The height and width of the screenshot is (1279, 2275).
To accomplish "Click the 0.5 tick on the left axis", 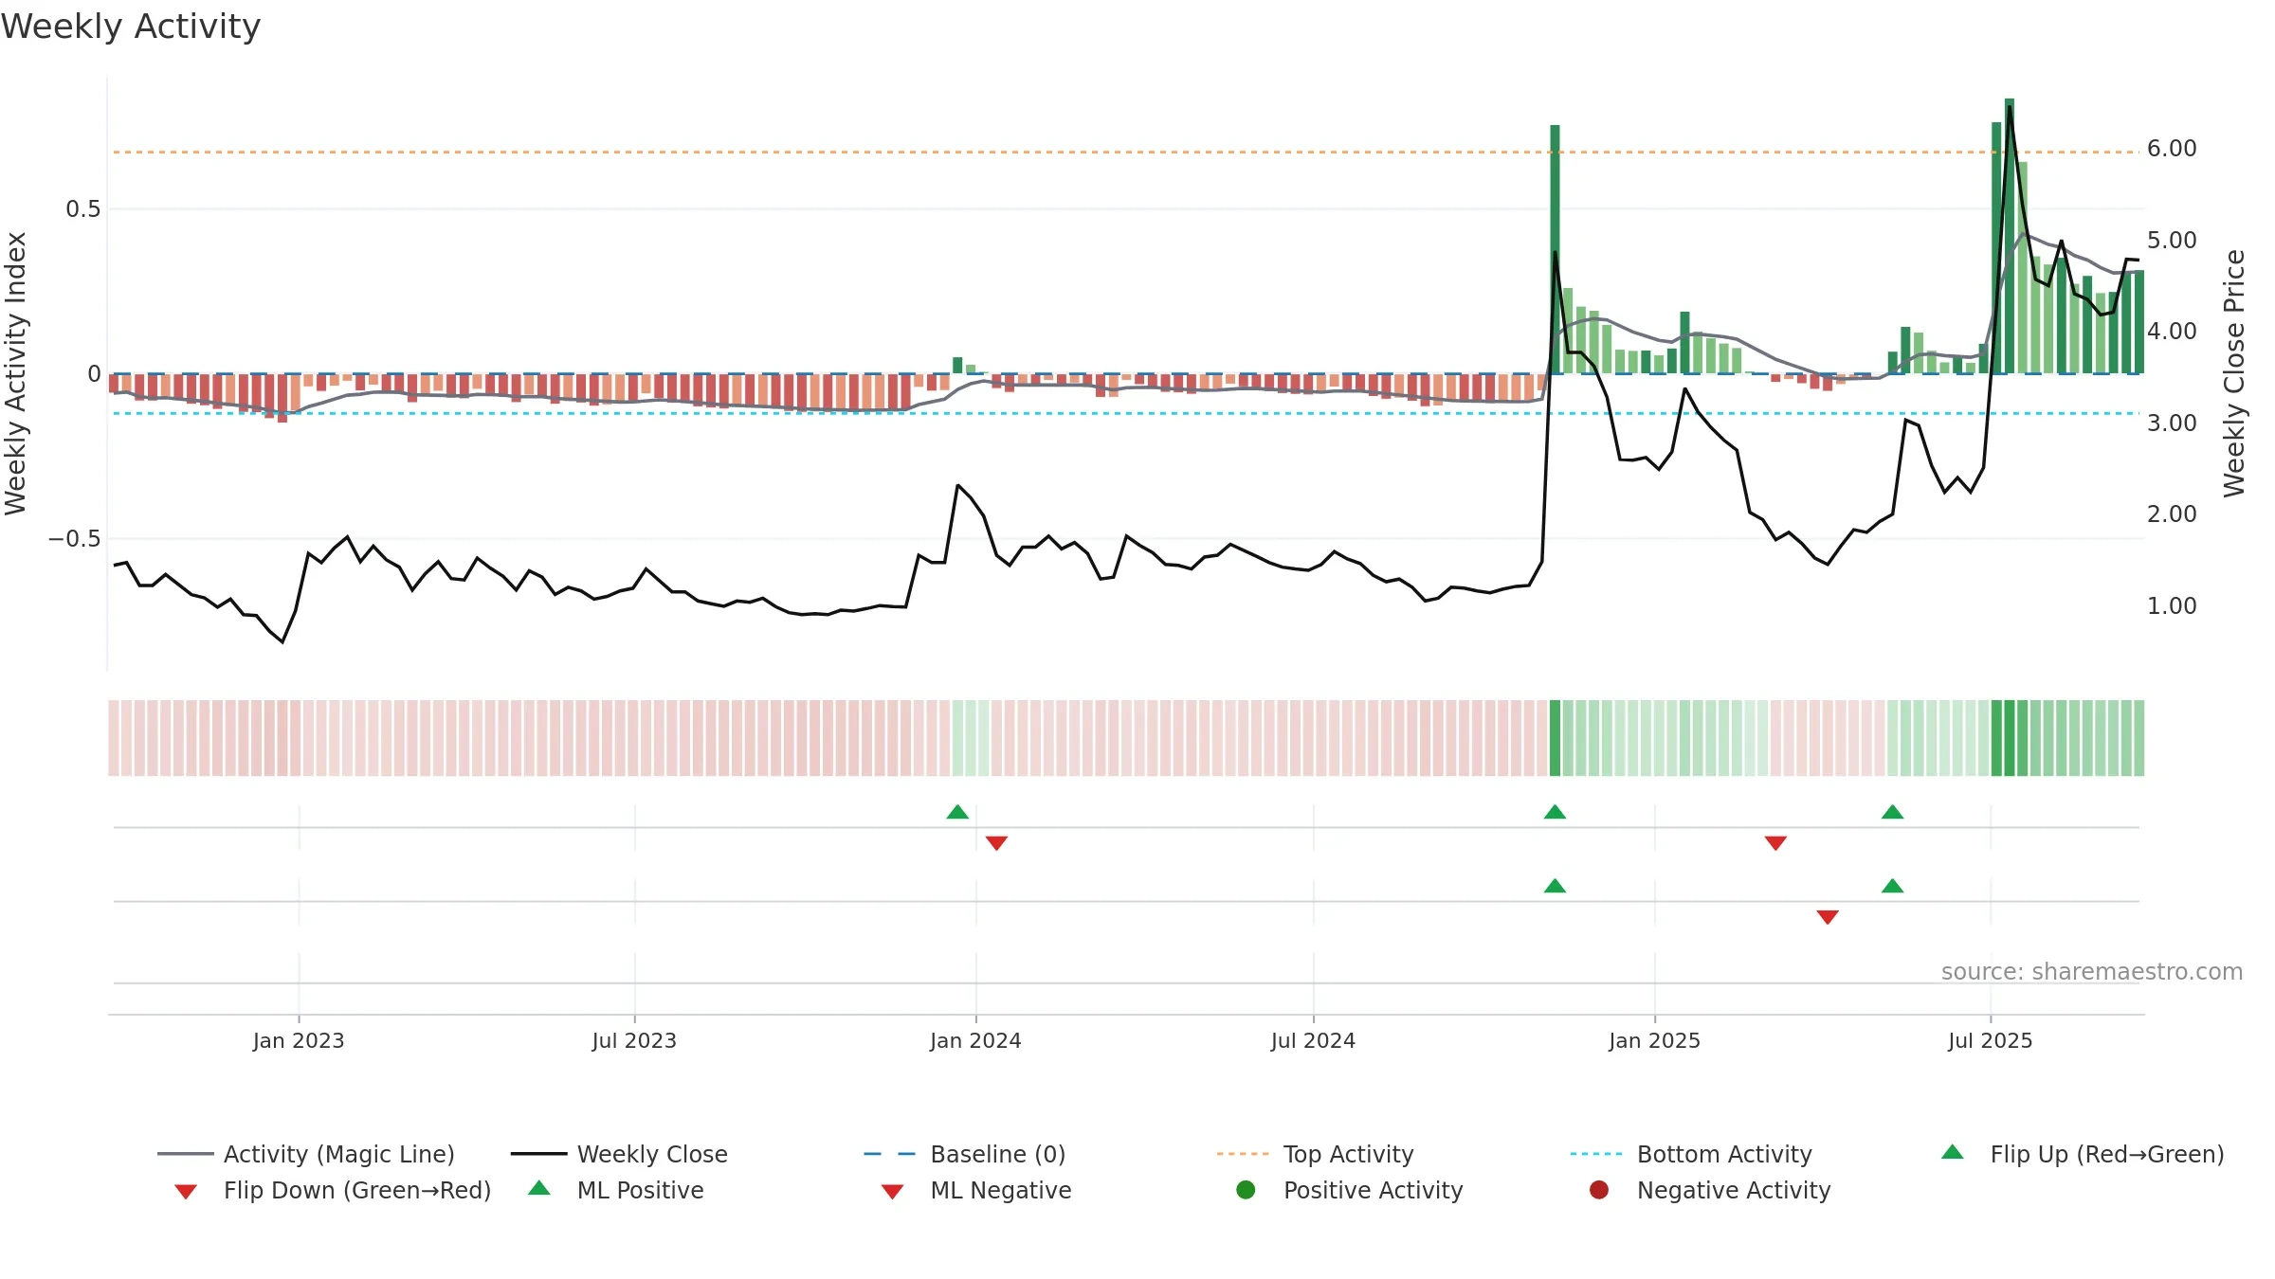I will [83, 208].
